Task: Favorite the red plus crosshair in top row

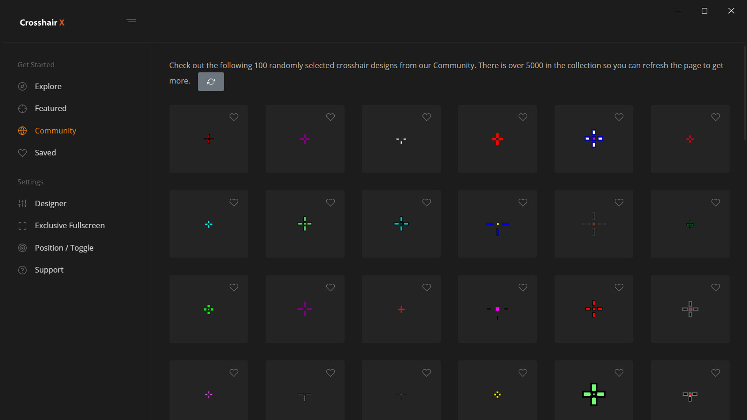Action: tap(523, 117)
